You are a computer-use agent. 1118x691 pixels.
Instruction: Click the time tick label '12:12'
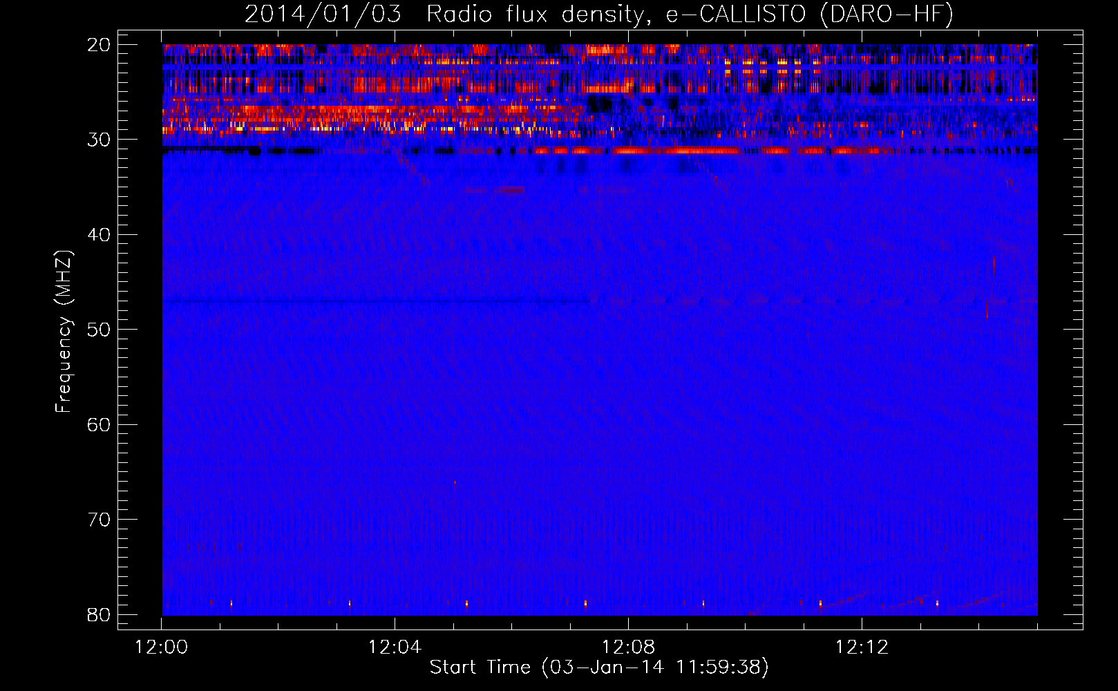pos(862,647)
